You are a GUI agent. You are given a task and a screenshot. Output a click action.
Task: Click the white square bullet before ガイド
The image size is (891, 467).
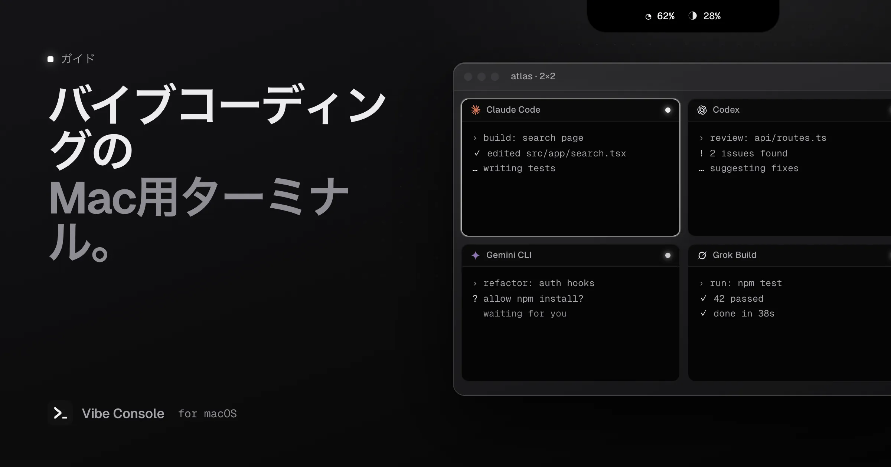pos(50,59)
